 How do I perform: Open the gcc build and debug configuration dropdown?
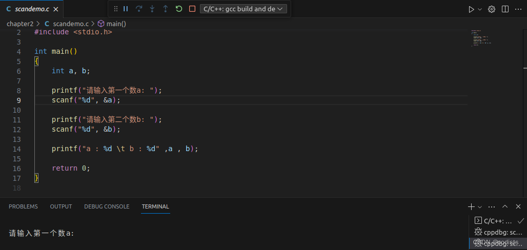pyautogui.click(x=244, y=9)
